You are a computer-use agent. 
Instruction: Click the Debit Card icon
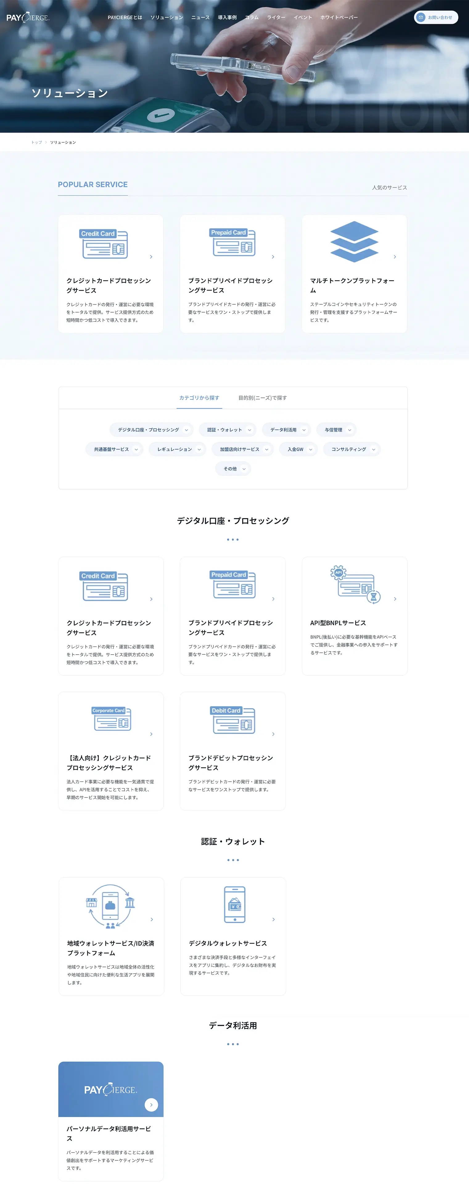pos(233,720)
